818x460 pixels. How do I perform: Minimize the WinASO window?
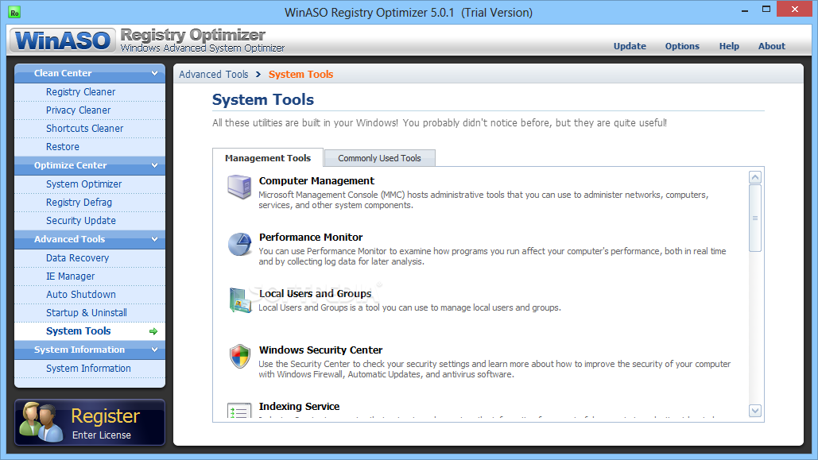point(745,10)
